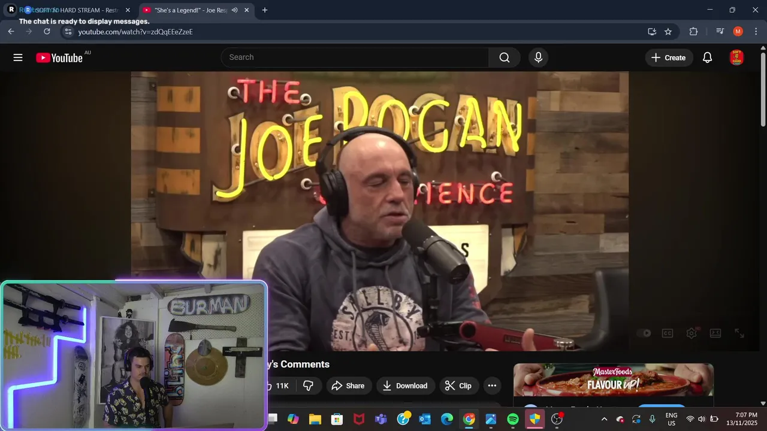Open Microsoft Edge from taskbar
The width and height of the screenshot is (767, 431).
point(447,419)
